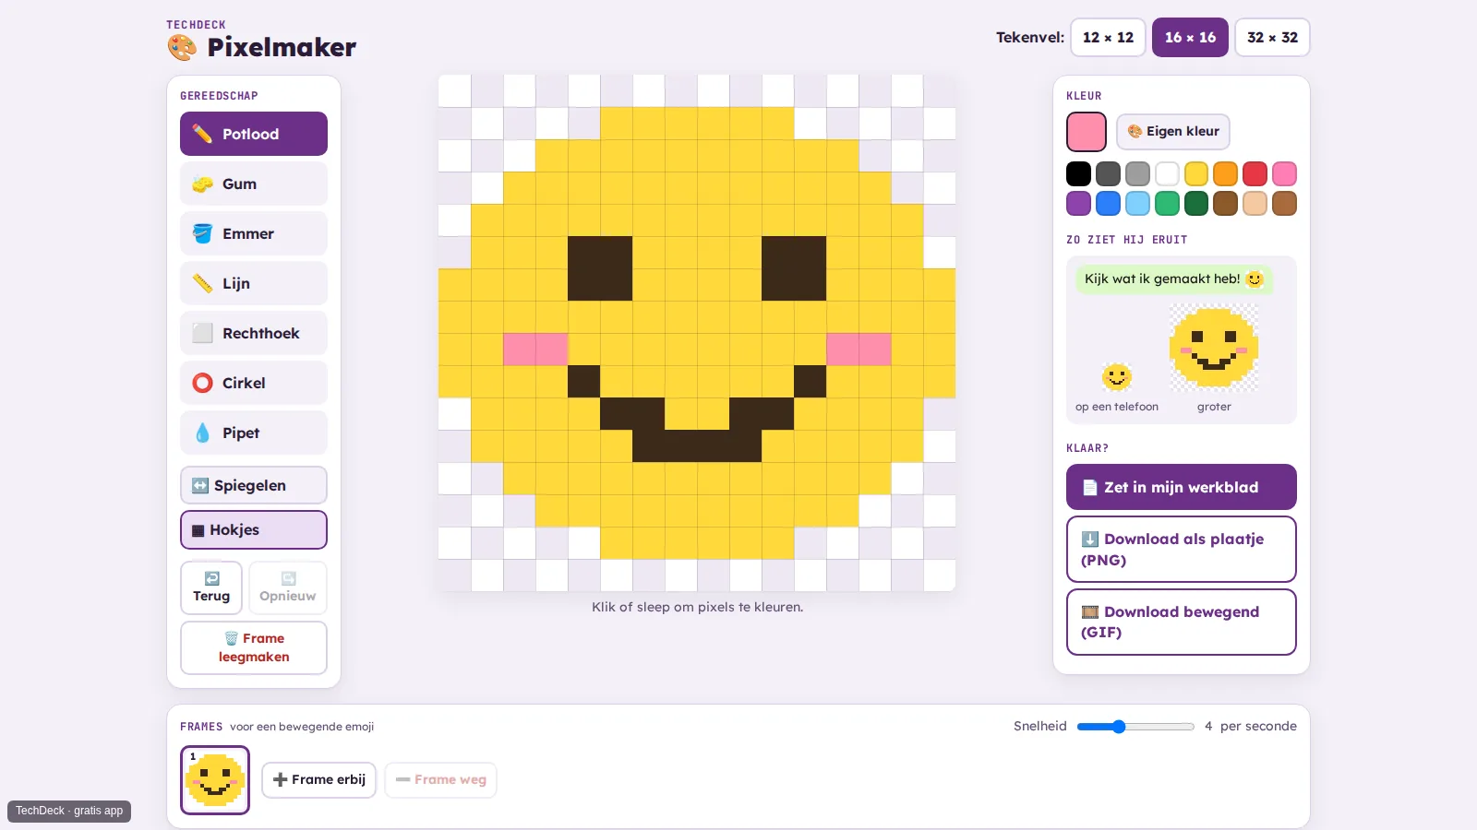Click the larger 'groter' emoji preview
The height and width of the screenshot is (830, 1477).
click(1214, 349)
